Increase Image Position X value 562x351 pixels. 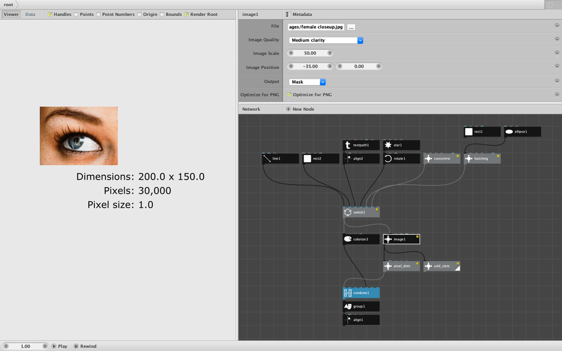(x=330, y=66)
